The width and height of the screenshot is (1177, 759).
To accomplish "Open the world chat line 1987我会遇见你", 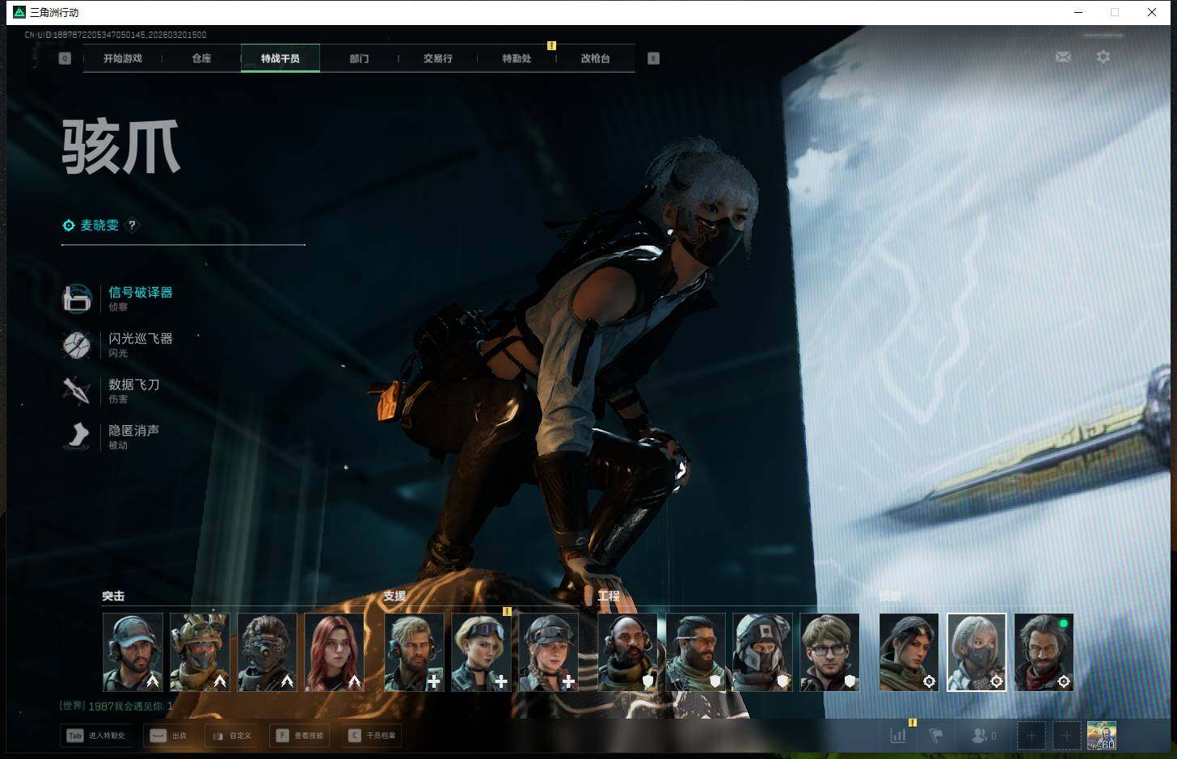I will (116, 706).
